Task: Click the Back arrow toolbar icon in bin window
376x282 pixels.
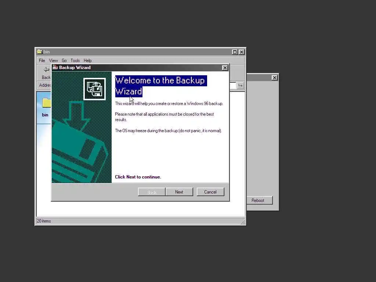Action: pos(46,70)
